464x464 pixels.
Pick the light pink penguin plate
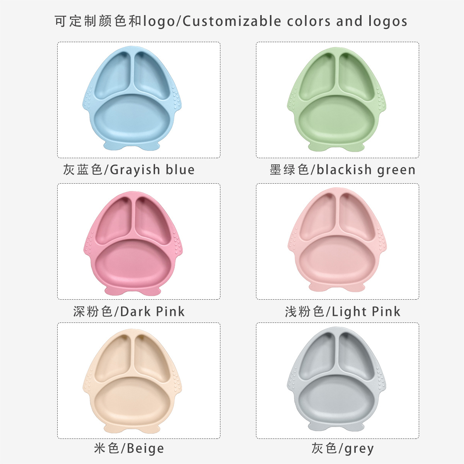click(337, 240)
